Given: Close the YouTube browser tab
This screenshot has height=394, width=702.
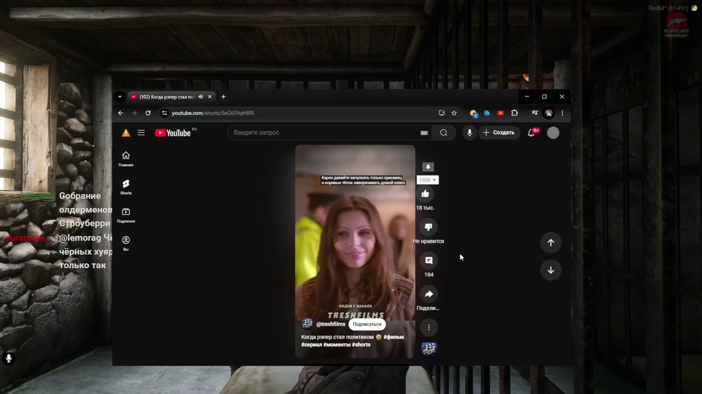Looking at the screenshot, I should (x=210, y=97).
